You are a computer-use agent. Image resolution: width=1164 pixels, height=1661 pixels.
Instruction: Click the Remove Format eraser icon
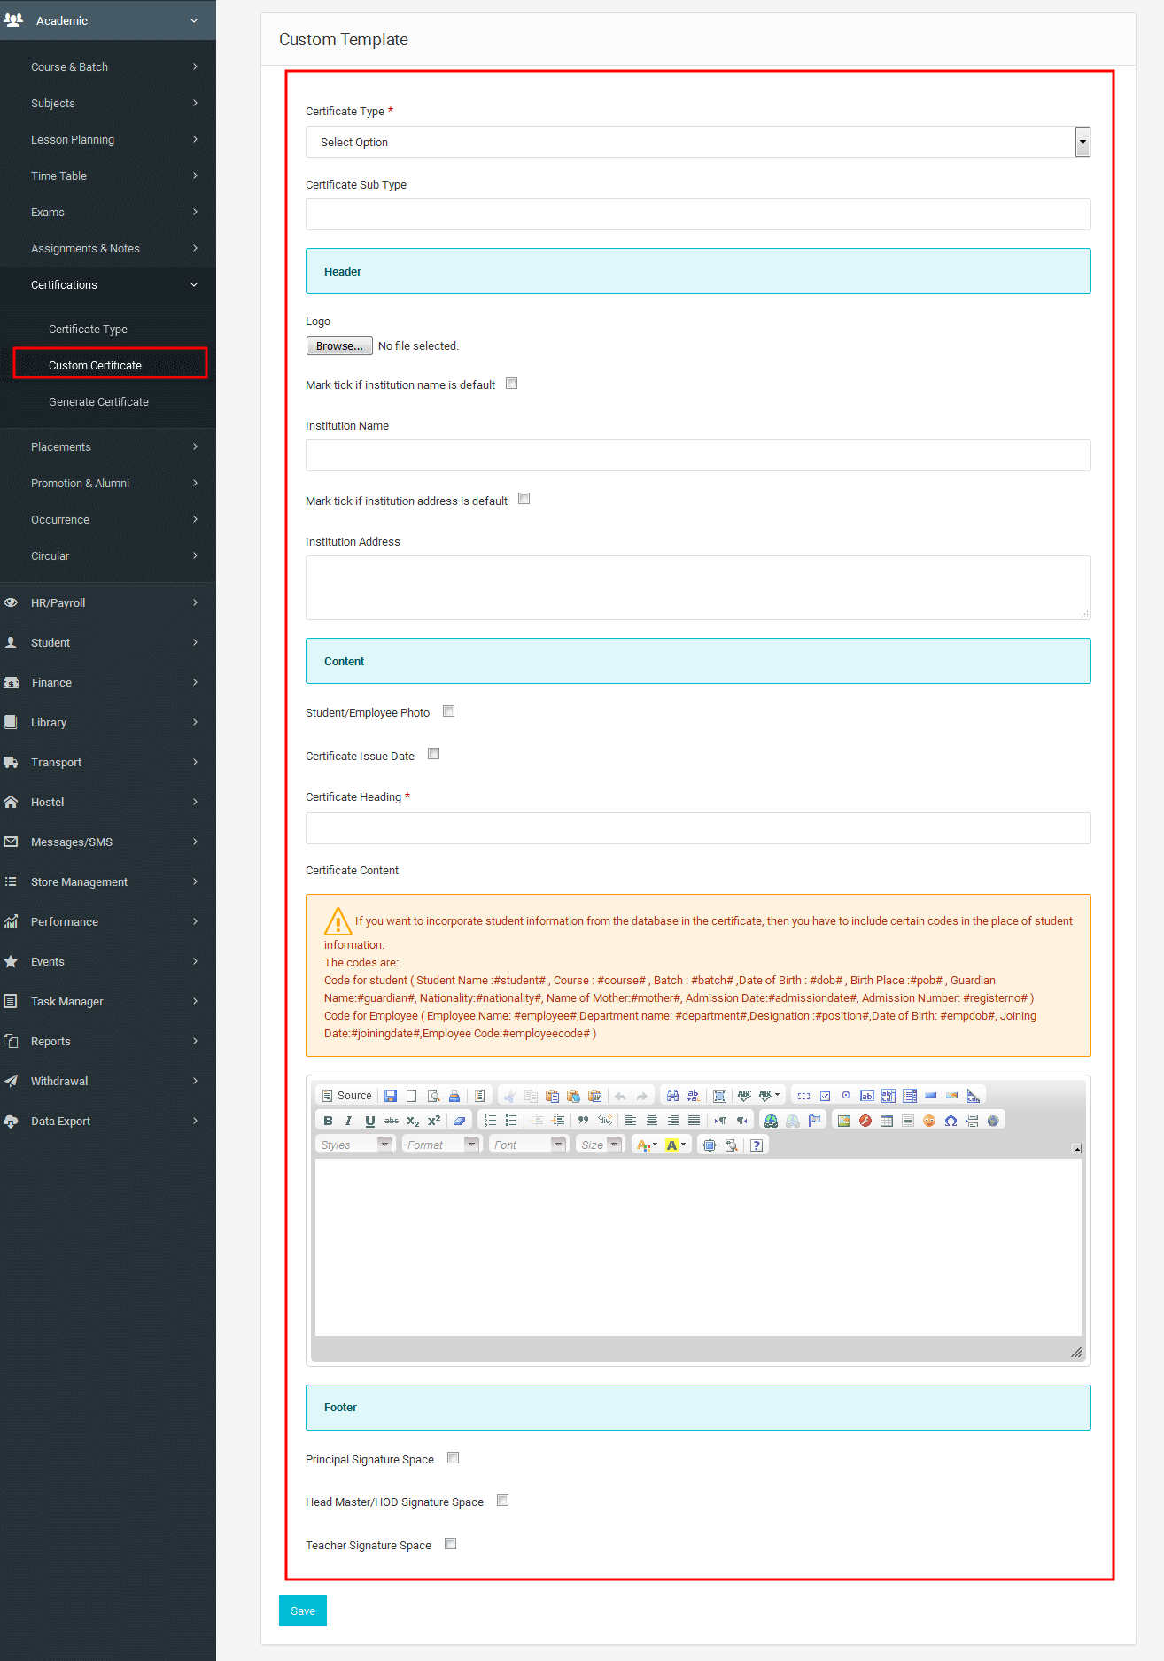(459, 1121)
